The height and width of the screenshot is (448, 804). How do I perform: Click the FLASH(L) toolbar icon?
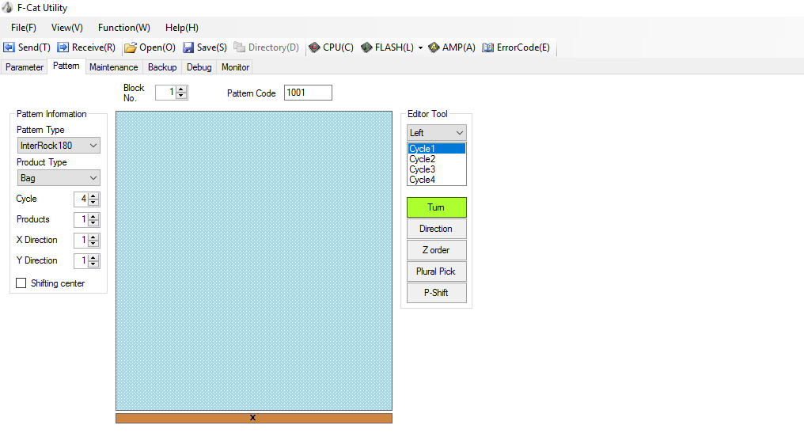pos(366,47)
